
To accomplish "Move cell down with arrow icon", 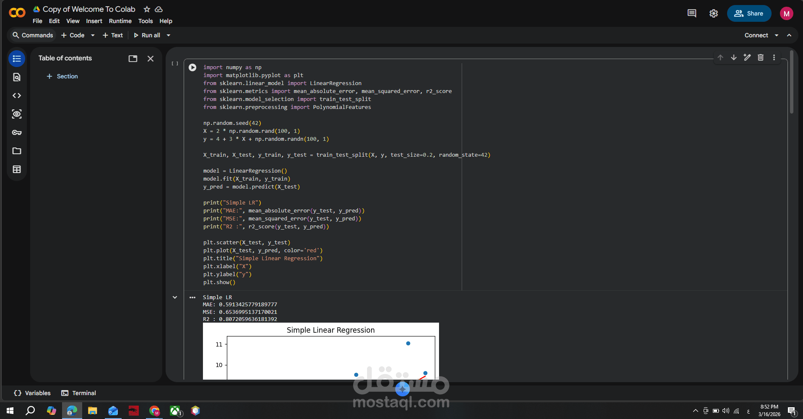I will point(734,57).
